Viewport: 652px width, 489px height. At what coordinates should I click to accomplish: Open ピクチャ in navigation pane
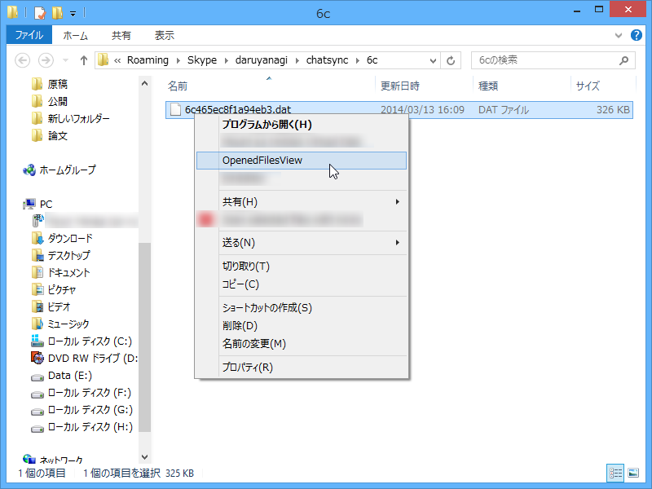(x=62, y=290)
